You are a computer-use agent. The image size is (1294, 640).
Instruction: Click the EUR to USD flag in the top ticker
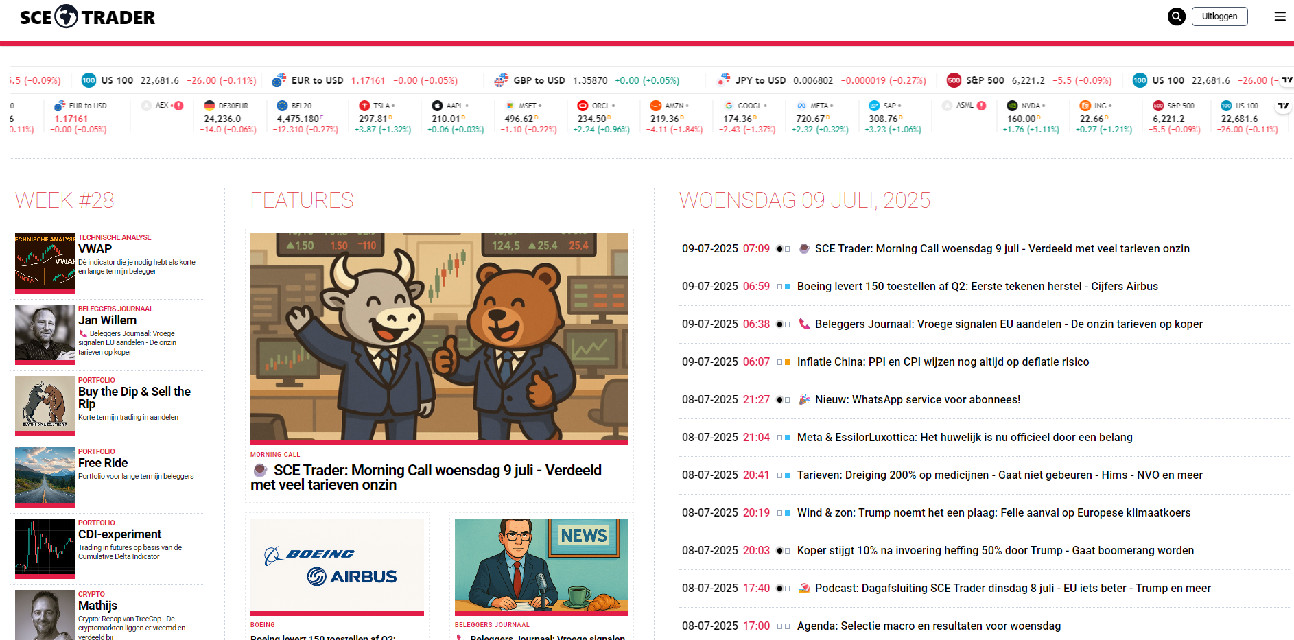tap(279, 80)
